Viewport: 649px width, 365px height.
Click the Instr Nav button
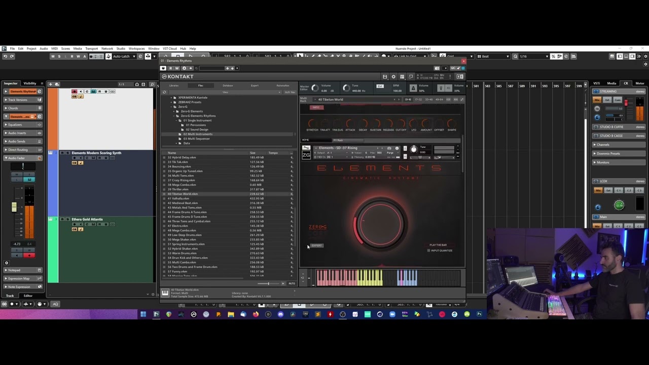click(x=290, y=92)
